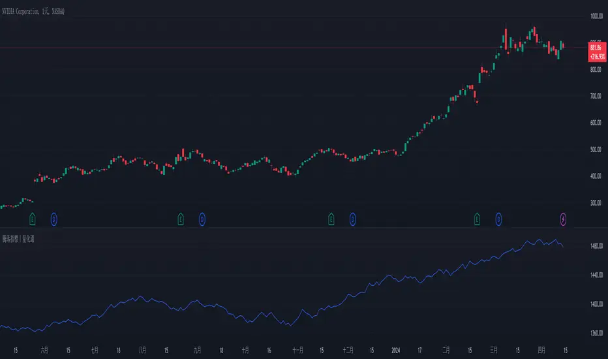Click the 四月 date label
Image resolution: width=608 pixels, height=359 pixels.
click(541, 351)
